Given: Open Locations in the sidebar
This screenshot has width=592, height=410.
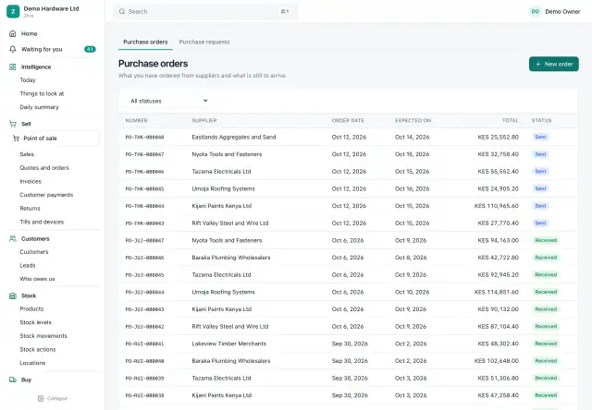Looking at the screenshot, I should pyautogui.click(x=32, y=363).
